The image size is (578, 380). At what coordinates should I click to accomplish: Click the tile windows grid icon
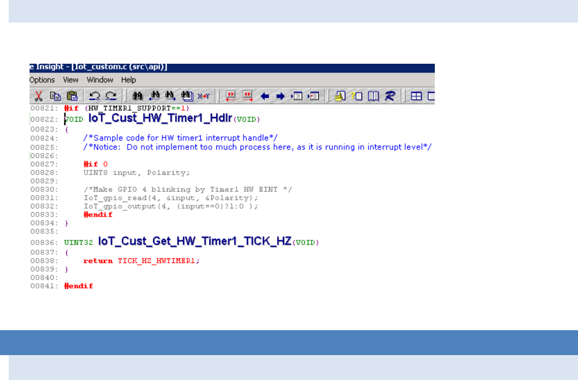(416, 96)
